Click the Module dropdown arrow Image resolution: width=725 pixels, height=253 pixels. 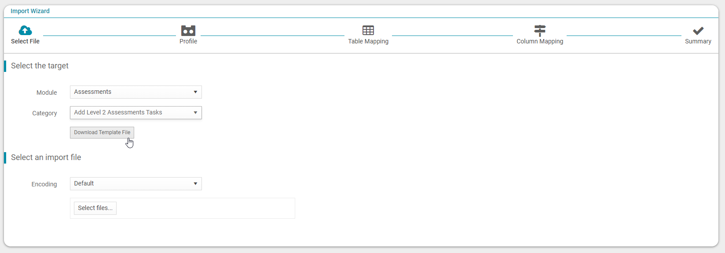tap(195, 92)
